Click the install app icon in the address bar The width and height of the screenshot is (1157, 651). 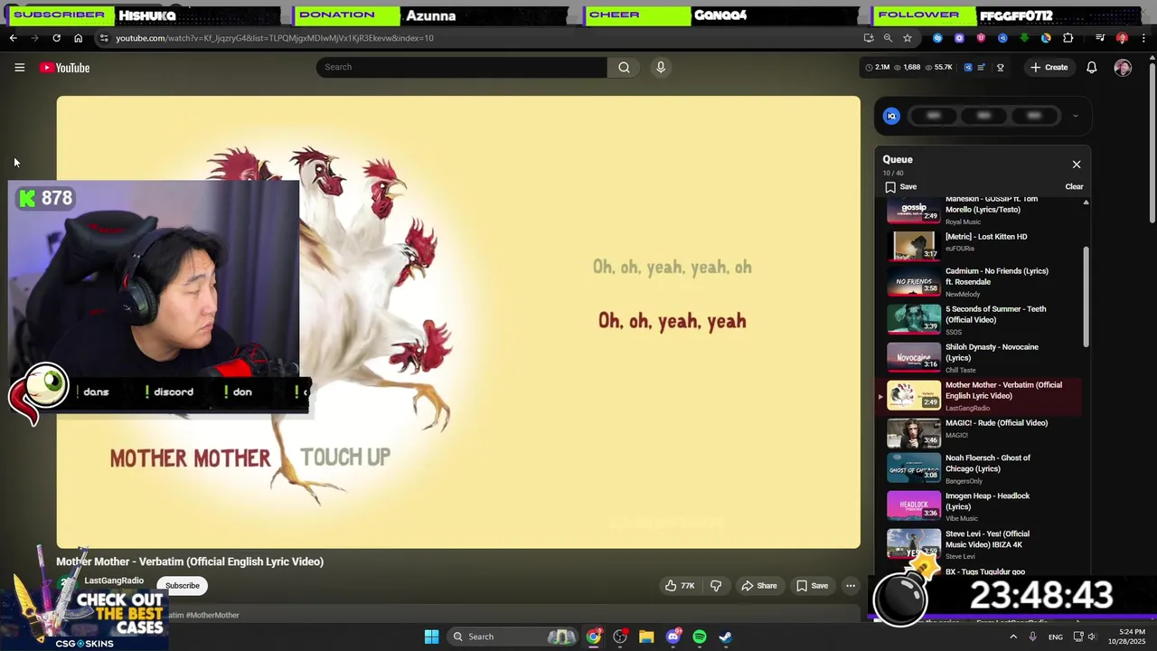click(869, 38)
